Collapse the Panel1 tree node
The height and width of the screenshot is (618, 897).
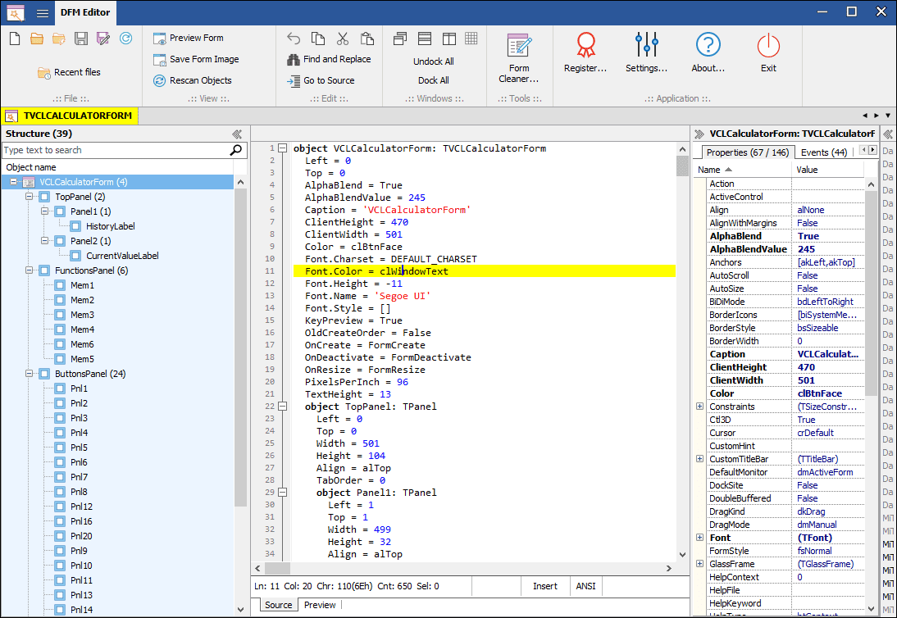44,211
